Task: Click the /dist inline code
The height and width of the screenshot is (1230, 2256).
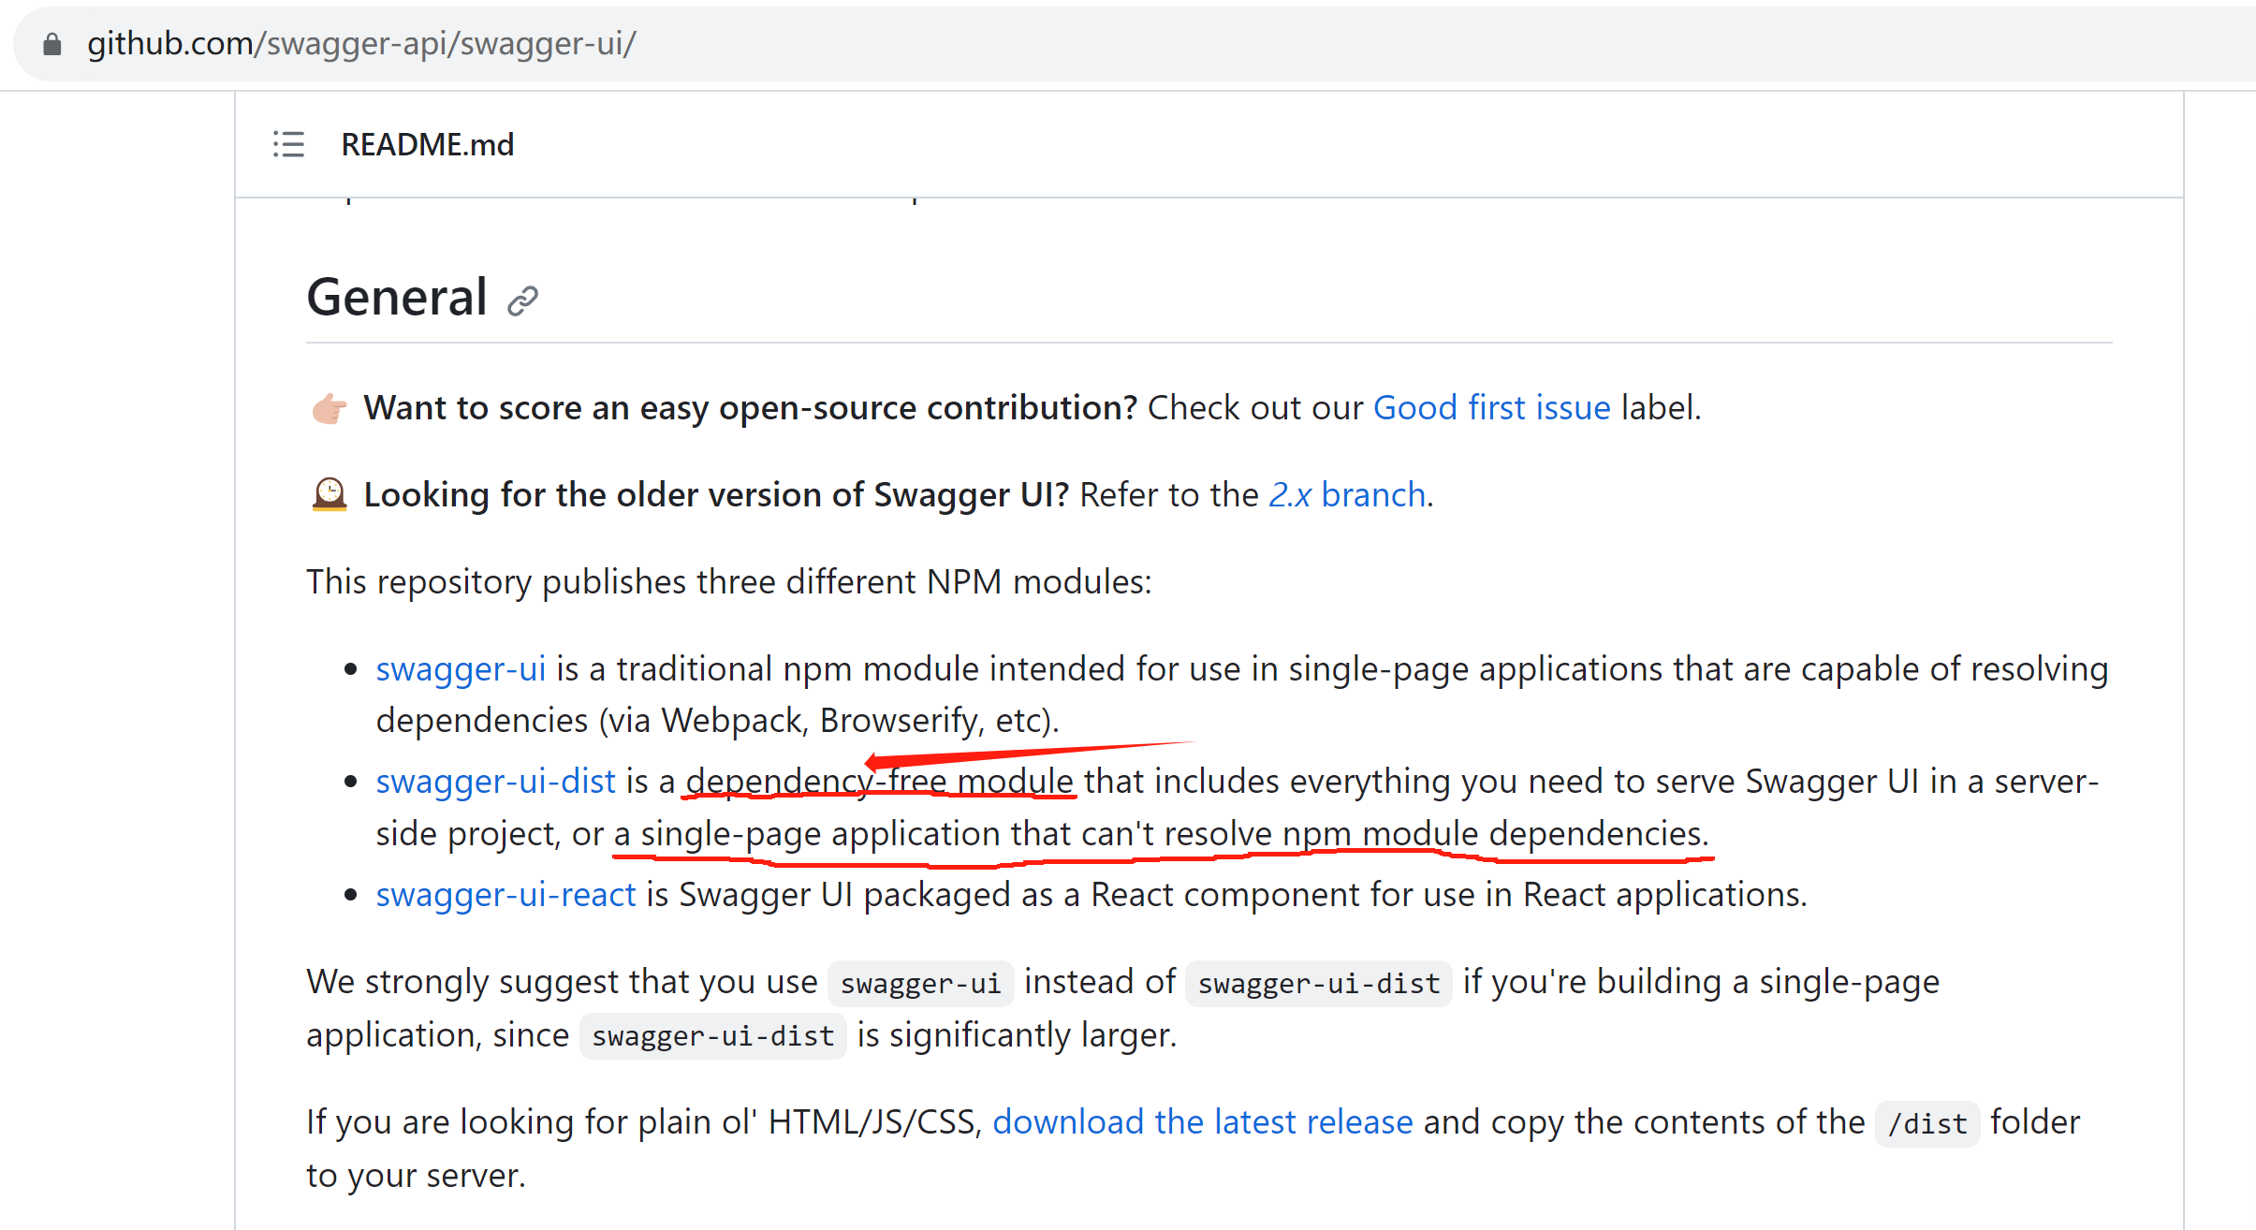Action: coord(1926,1123)
